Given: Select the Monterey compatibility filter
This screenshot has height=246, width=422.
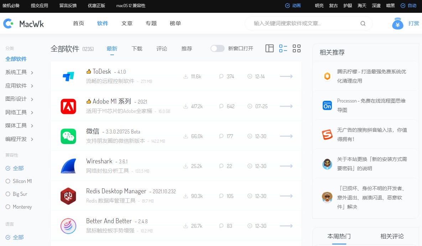Looking at the screenshot, I should tap(19, 207).
